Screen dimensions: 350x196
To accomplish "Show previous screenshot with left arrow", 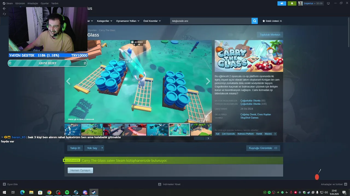I will [68, 81].
